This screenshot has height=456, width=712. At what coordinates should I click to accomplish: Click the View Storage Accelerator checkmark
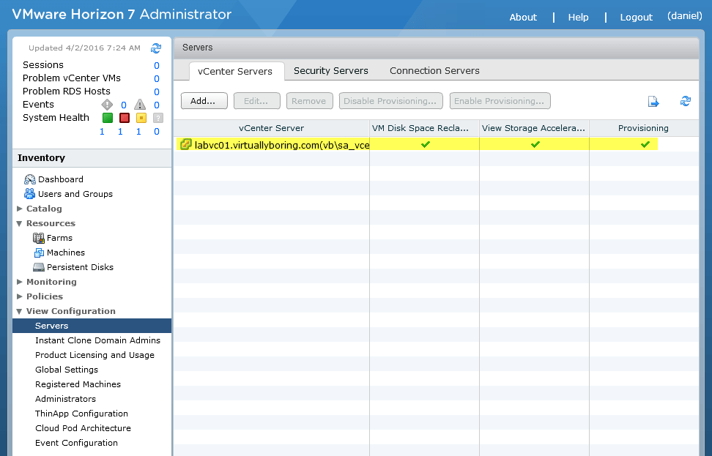(x=535, y=145)
